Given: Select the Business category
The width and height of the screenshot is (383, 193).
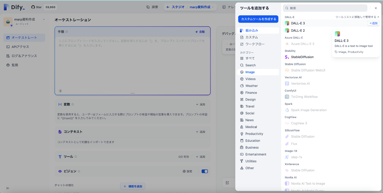Looking at the screenshot, I should 258,147.
